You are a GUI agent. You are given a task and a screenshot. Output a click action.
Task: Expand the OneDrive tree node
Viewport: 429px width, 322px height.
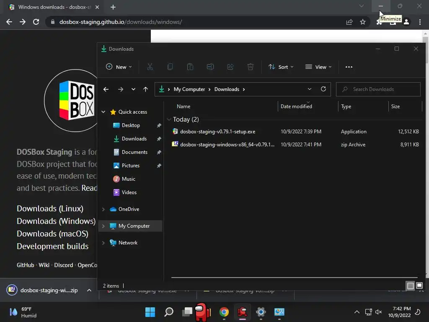[103, 209]
